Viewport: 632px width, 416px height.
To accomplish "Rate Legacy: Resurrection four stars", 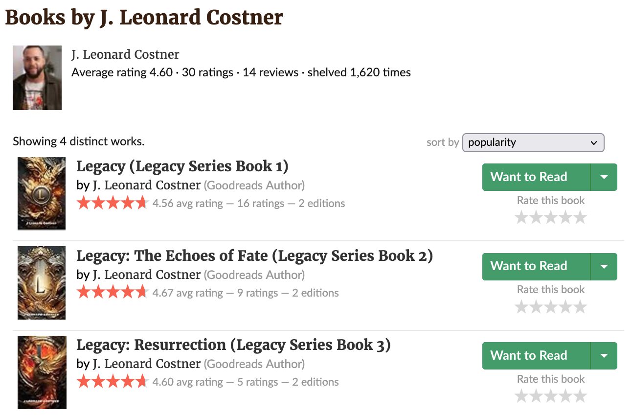I will 565,396.
